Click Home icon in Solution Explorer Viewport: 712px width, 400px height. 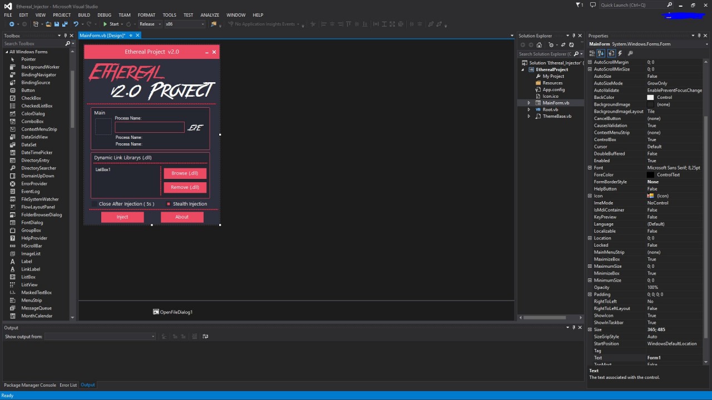coord(540,45)
